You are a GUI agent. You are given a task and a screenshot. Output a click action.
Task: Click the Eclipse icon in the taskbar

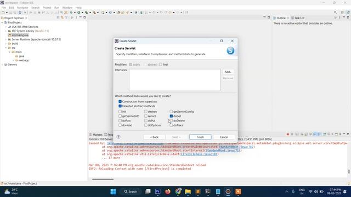[x=228, y=192]
